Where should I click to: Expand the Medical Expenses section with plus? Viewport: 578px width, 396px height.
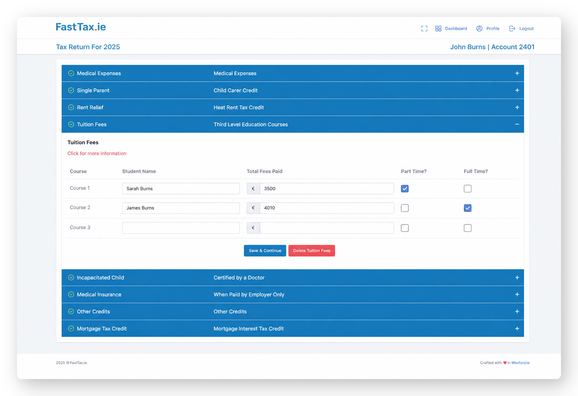(517, 74)
